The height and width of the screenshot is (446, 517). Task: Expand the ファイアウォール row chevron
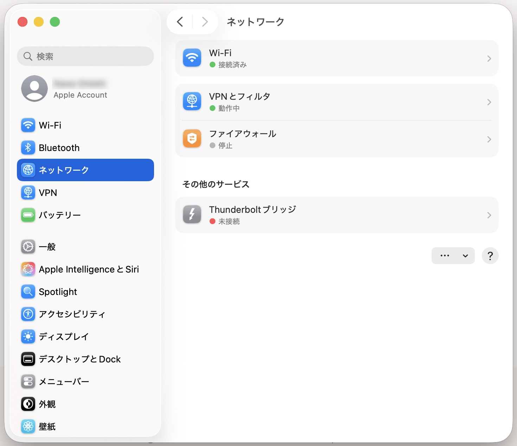click(x=489, y=139)
